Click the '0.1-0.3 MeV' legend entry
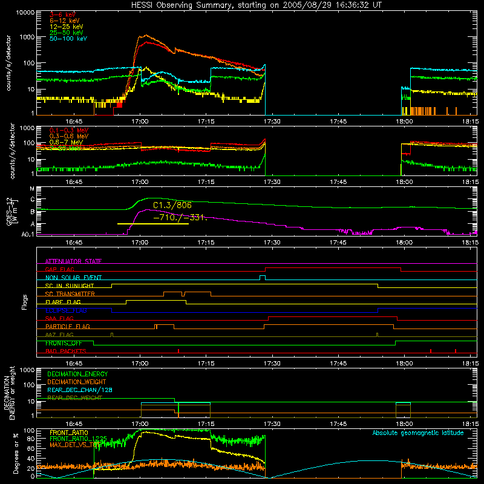 (69, 130)
